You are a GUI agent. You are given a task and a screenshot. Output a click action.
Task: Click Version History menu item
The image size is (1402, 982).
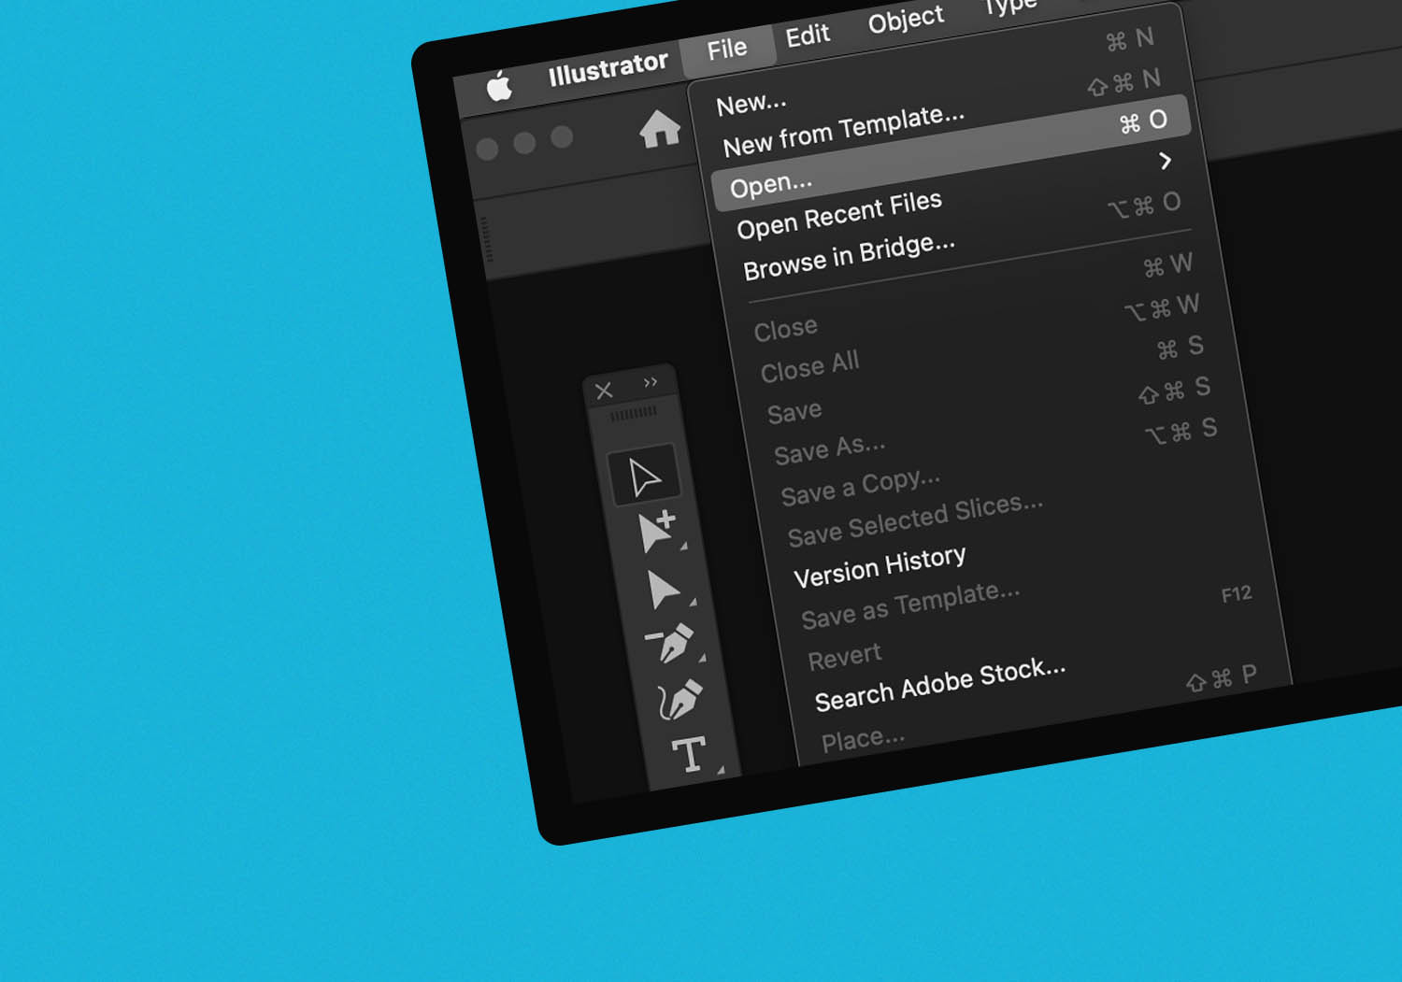point(880,566)
